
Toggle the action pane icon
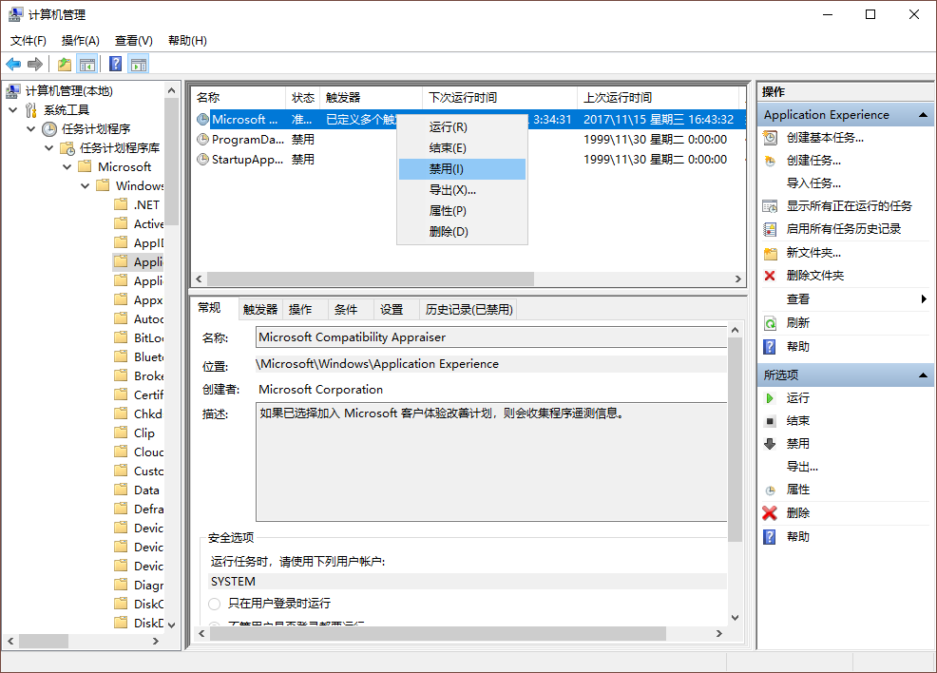tap(138, 64)
